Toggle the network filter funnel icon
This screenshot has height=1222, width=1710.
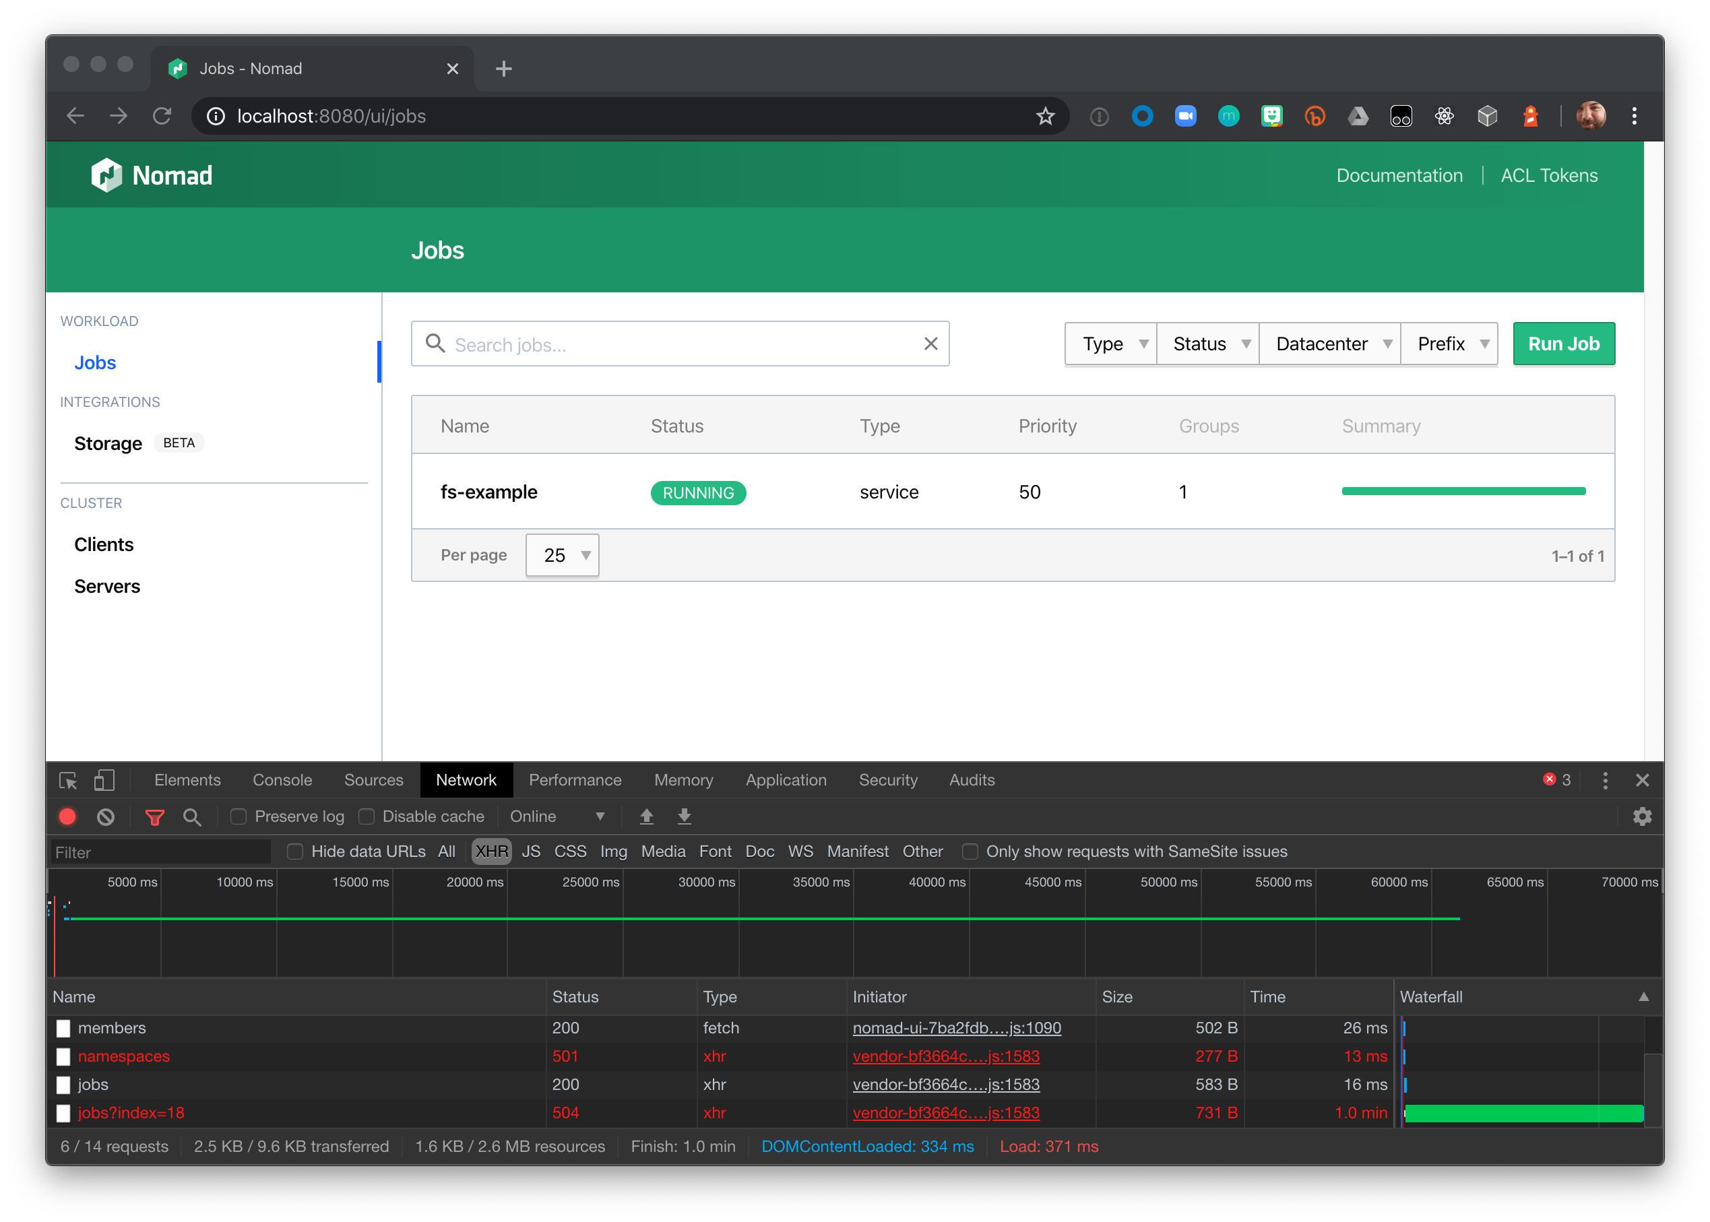click(154, 816)
